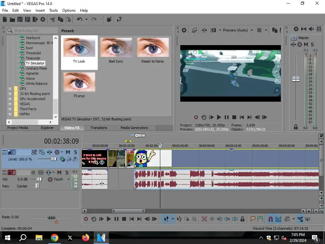Copy selection with the toolbar copy icon

coord(61,19)
